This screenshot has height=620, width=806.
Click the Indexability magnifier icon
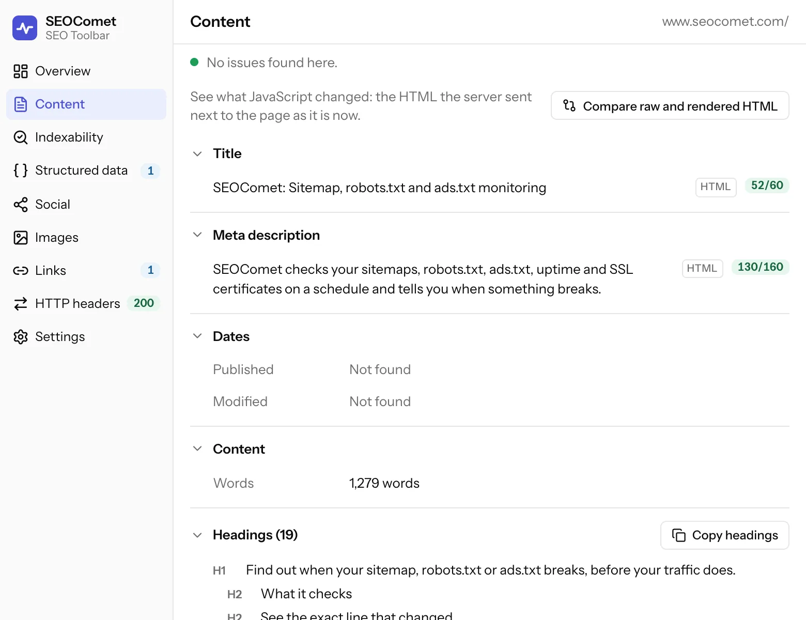(21, 137)
